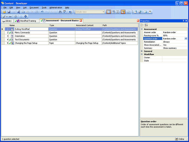The width and height of the screenshot is (189, 142).
Task: Pin the Properties pane with pushpin icon
Action: pyautogui.click(x=184, y=21)
